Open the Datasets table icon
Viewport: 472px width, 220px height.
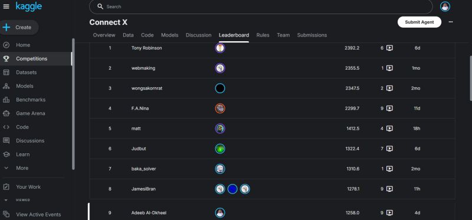[6, 72]
